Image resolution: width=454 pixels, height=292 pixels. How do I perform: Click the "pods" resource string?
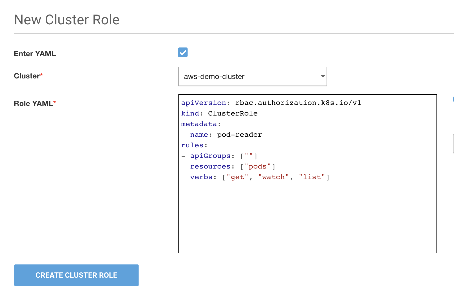coord(258,166)
